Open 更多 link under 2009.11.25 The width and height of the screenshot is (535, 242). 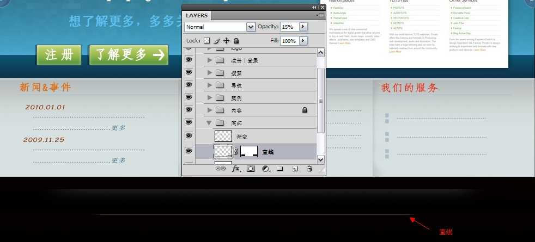click(119, 160)
